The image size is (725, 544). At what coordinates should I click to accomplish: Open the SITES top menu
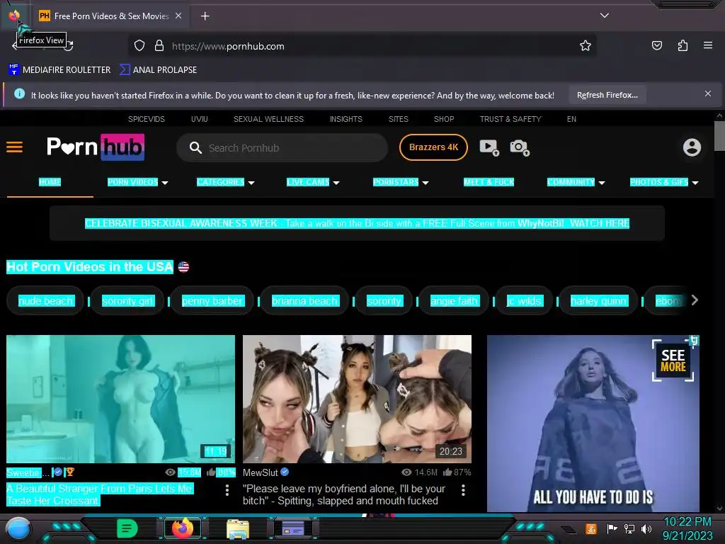398,119
